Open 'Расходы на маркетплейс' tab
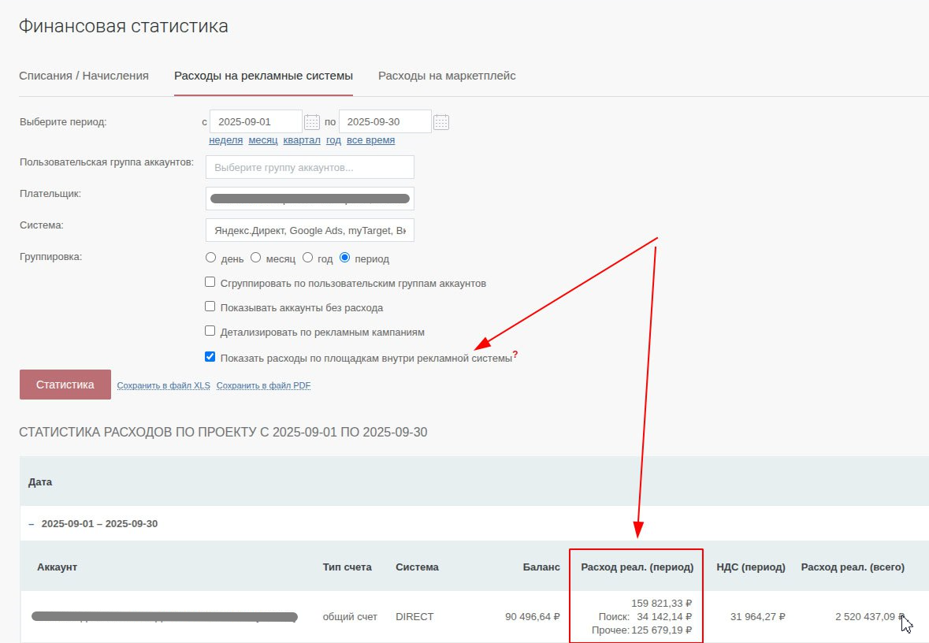Screen dimensions: 929x643 click(x=447, y=76)
